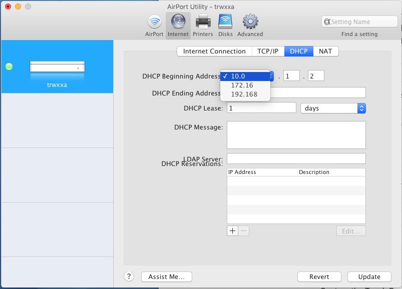Click the search magnifier in Setting Name field
Viewport: 402px width, 289px height.
tap(327, 22)
